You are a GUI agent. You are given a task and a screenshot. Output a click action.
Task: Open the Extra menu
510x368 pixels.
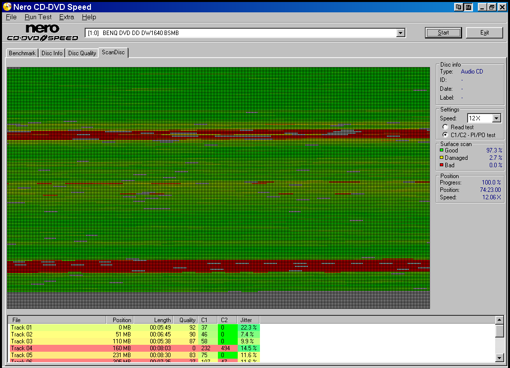tap(67, 17)
